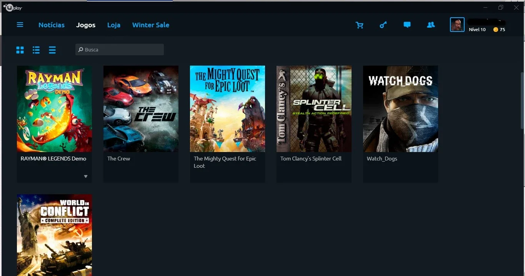
Task: Click the Nível 10 level label
Action: [477, 30]
